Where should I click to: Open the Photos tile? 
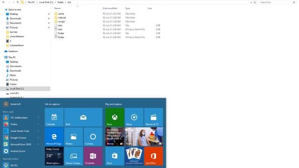click(74, 137)
